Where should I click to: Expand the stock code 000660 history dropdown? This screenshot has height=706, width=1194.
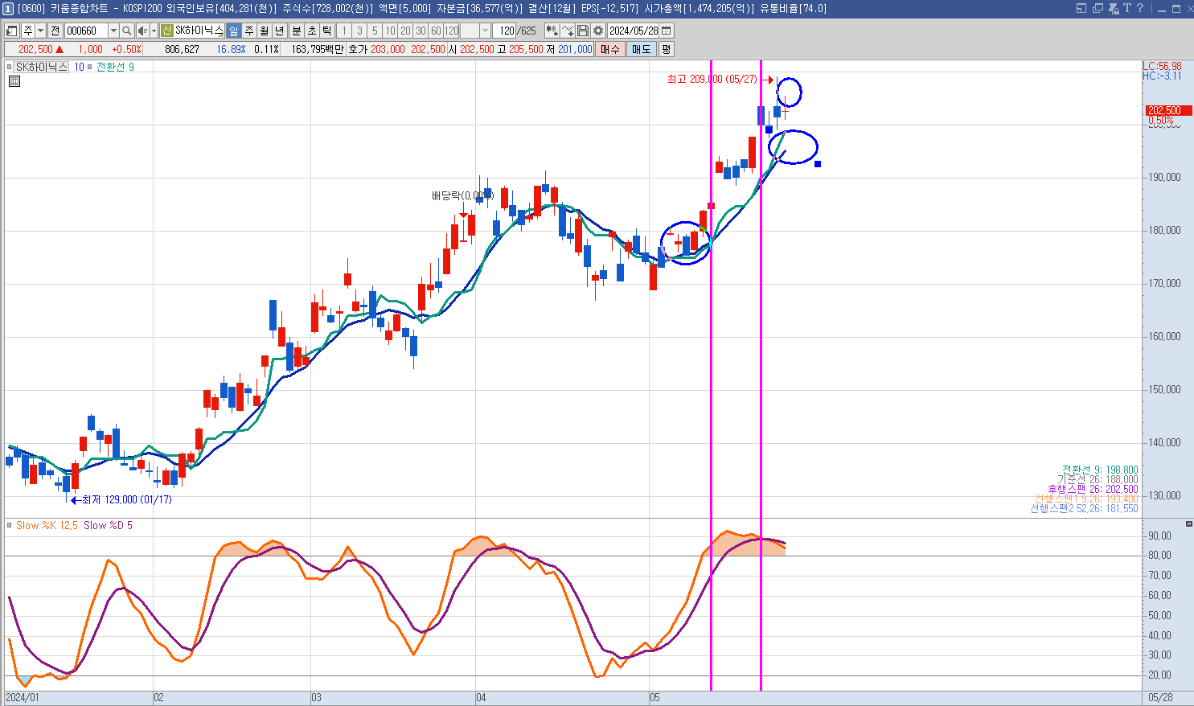(x=113, y=31)
